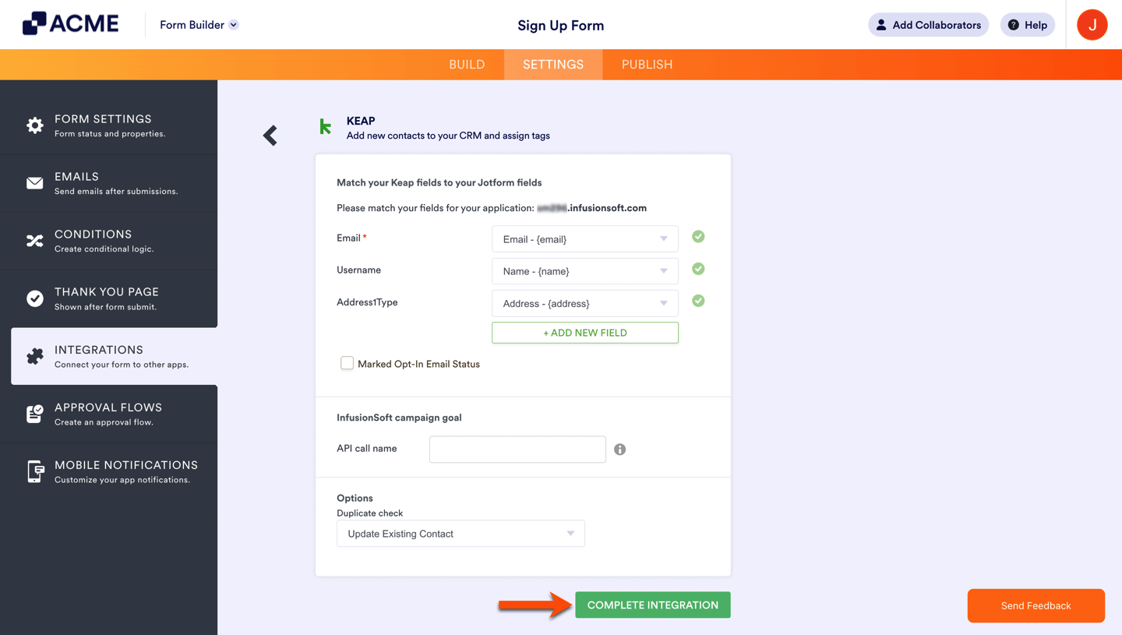
Task: Click the Complete Integration button
Action: click(x=652, y=605)
